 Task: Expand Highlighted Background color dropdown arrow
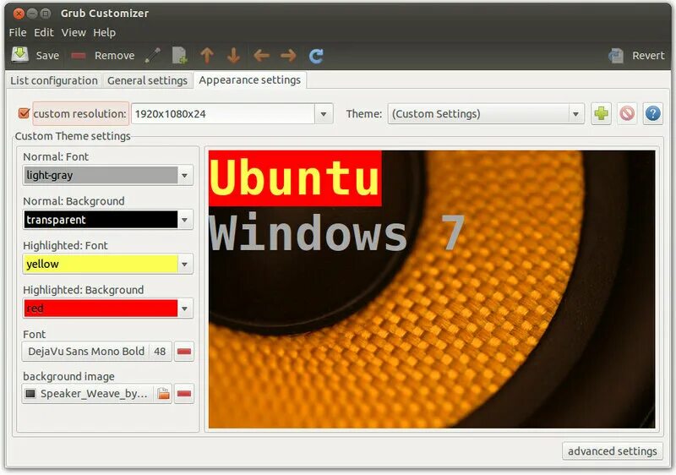(x=184, y=308)
